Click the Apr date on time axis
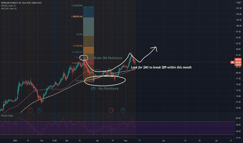The height and width of the screenshot is (143, 243). pyautogui.click(x=97, y=141)
